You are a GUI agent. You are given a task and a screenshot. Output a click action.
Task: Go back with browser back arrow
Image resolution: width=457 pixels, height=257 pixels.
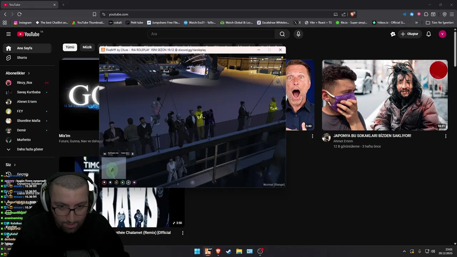click(x=5, y=14)
